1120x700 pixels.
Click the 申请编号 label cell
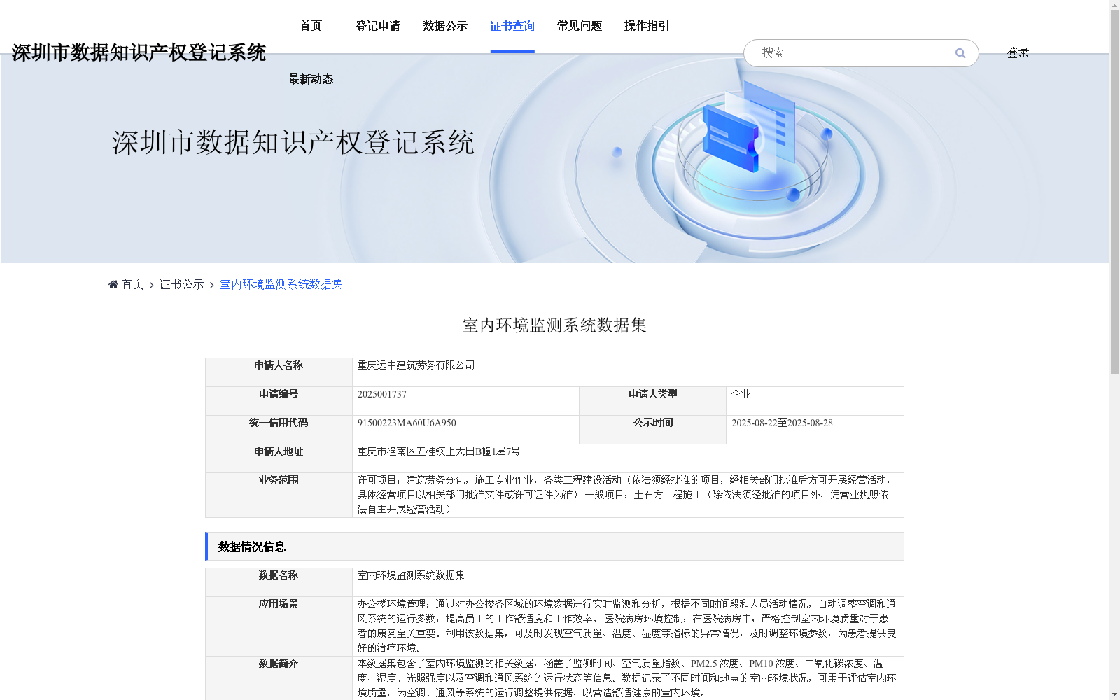[x=279, y=401]
